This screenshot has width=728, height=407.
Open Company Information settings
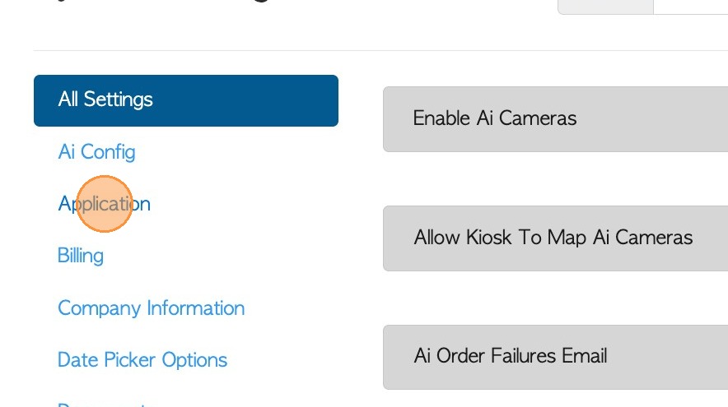151,308
